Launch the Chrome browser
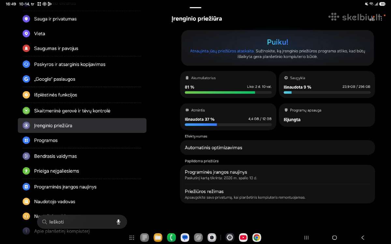391x244 pixels. coord(257,238)
